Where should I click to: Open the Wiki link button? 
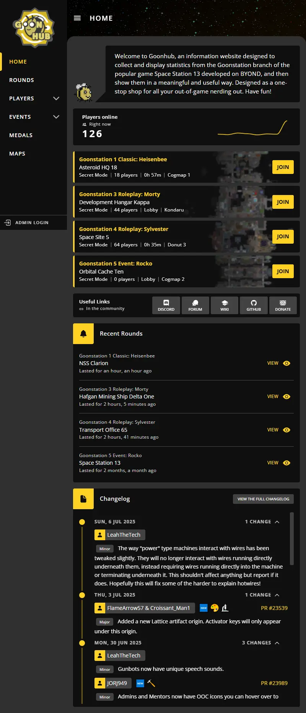coord(225,305)
